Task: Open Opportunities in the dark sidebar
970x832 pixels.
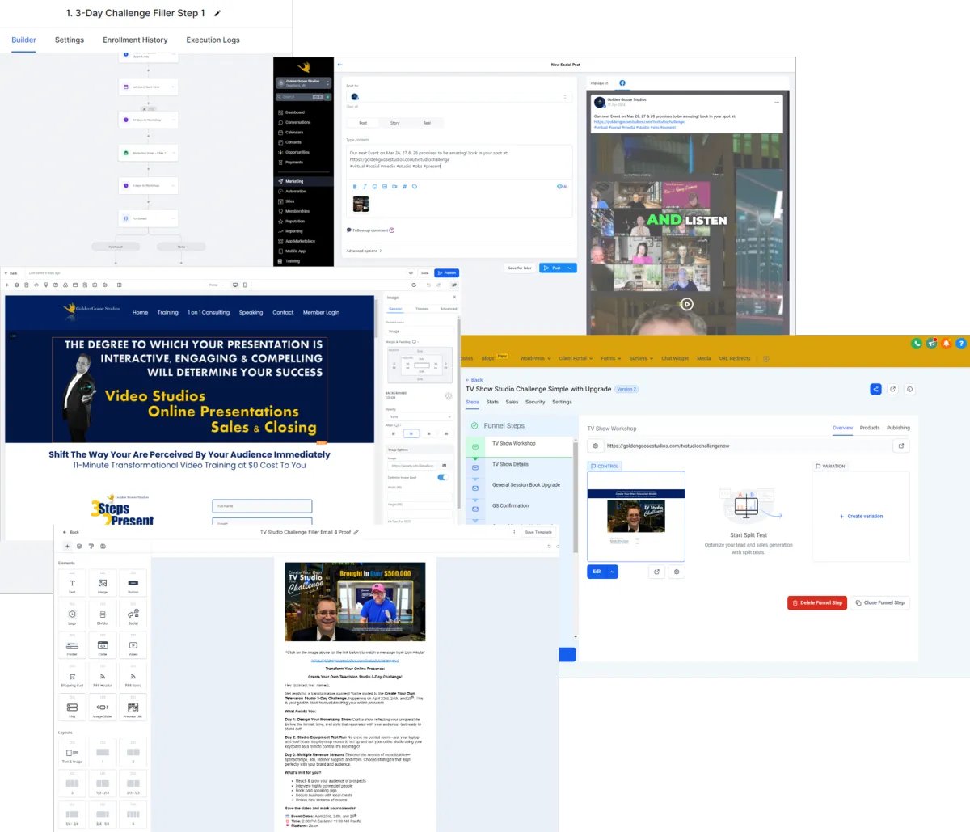Action: pos(297,152)
